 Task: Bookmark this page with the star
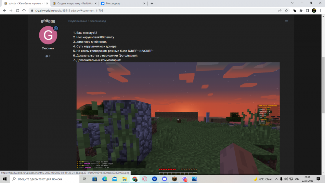[286, 11]
